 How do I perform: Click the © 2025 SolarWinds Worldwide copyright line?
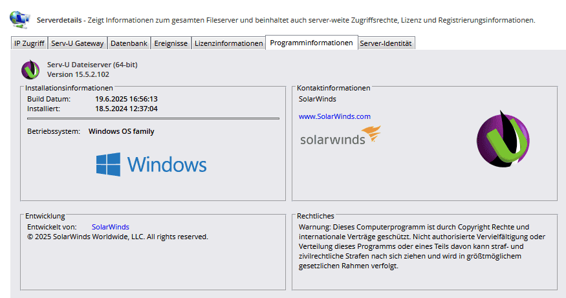point(118,237)
